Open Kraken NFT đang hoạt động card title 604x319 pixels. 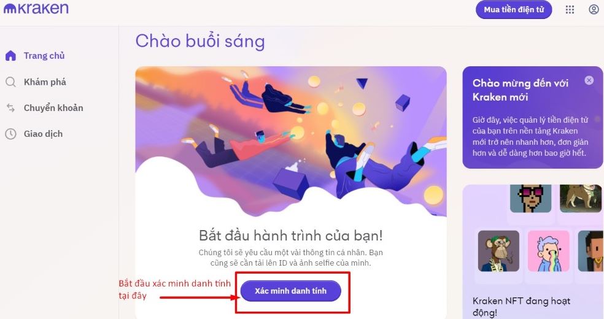click(521, 306)
